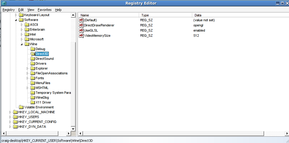Click the Name column header
The image size is (289, 143).
[108, 15]
